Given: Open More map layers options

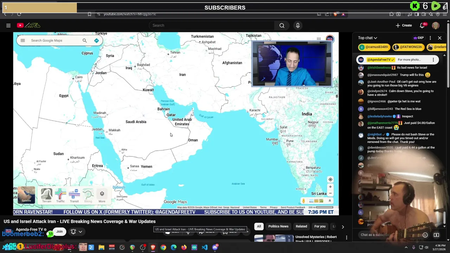Looking at the screenshot, I should (x=102, y=196).
